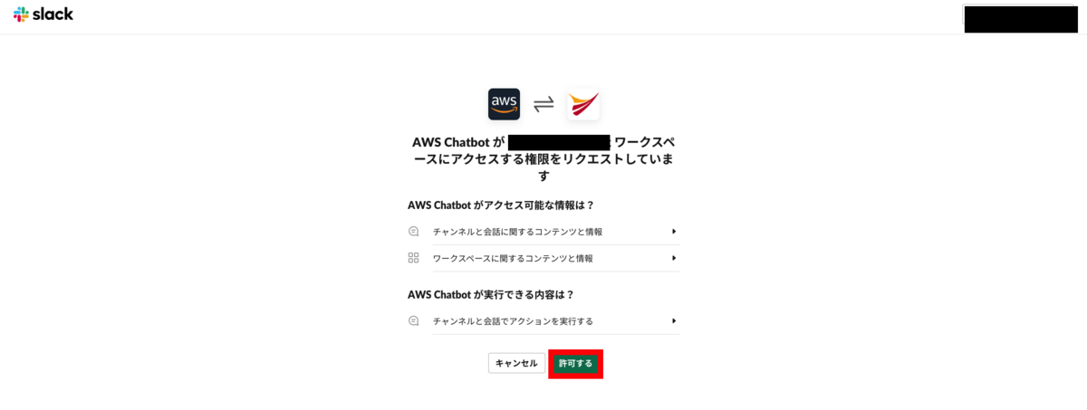
Task: Click the speech bubble icon beside チャンネルと会話でアクションを実行する
Action: [414, 320]
